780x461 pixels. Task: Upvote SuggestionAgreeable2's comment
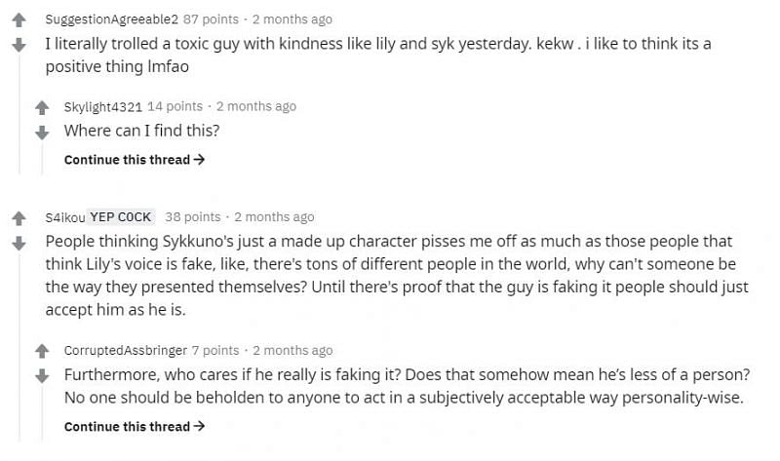tap(17, 19)
